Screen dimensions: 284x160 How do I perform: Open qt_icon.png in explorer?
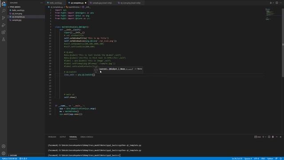(x=17, y=14)
